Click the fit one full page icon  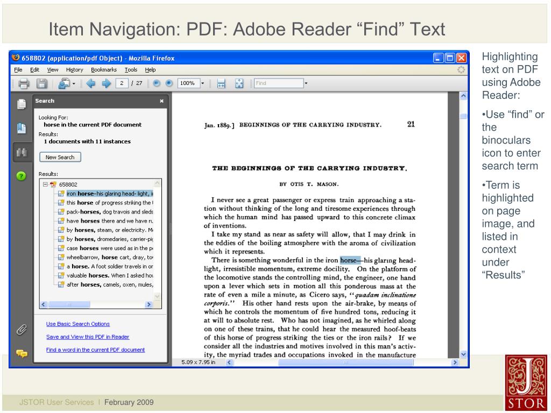[239, 83]
